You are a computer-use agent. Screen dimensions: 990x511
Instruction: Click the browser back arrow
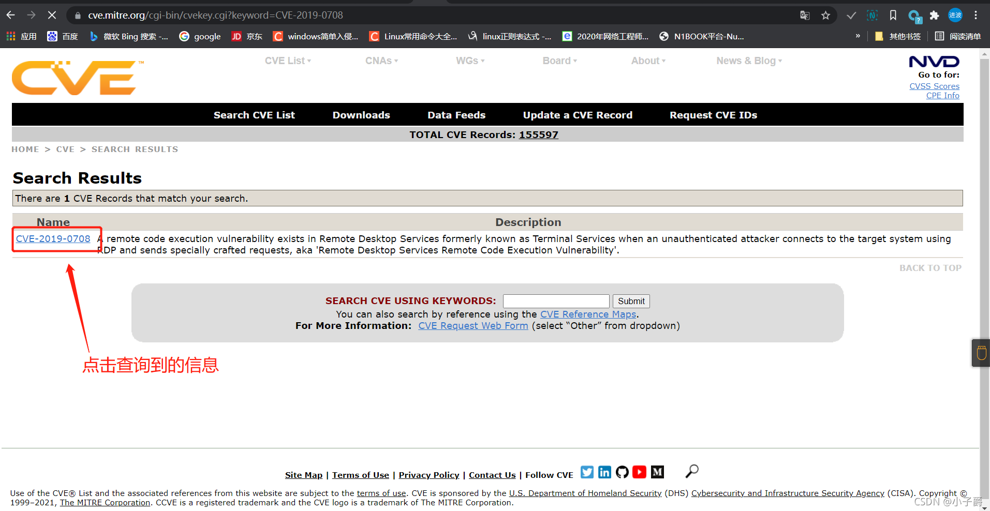click(11, 15)
